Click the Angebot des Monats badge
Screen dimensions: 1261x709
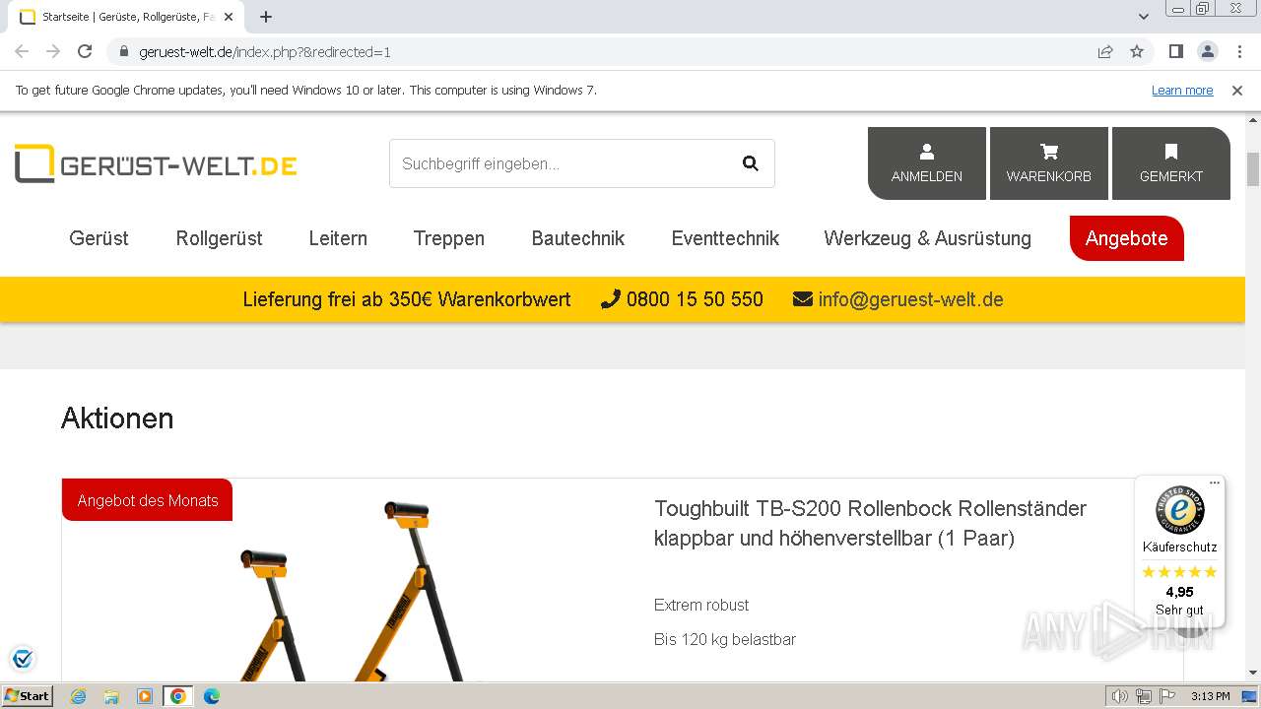pos(148,500)
